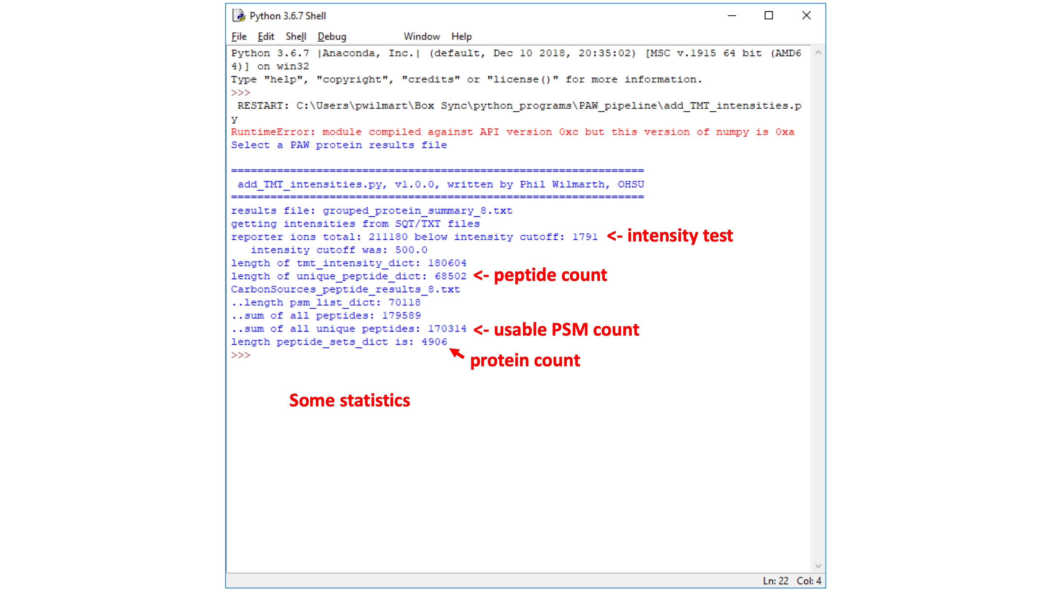Open the Window menu
1051x591 pixels.
click(421, 36)
